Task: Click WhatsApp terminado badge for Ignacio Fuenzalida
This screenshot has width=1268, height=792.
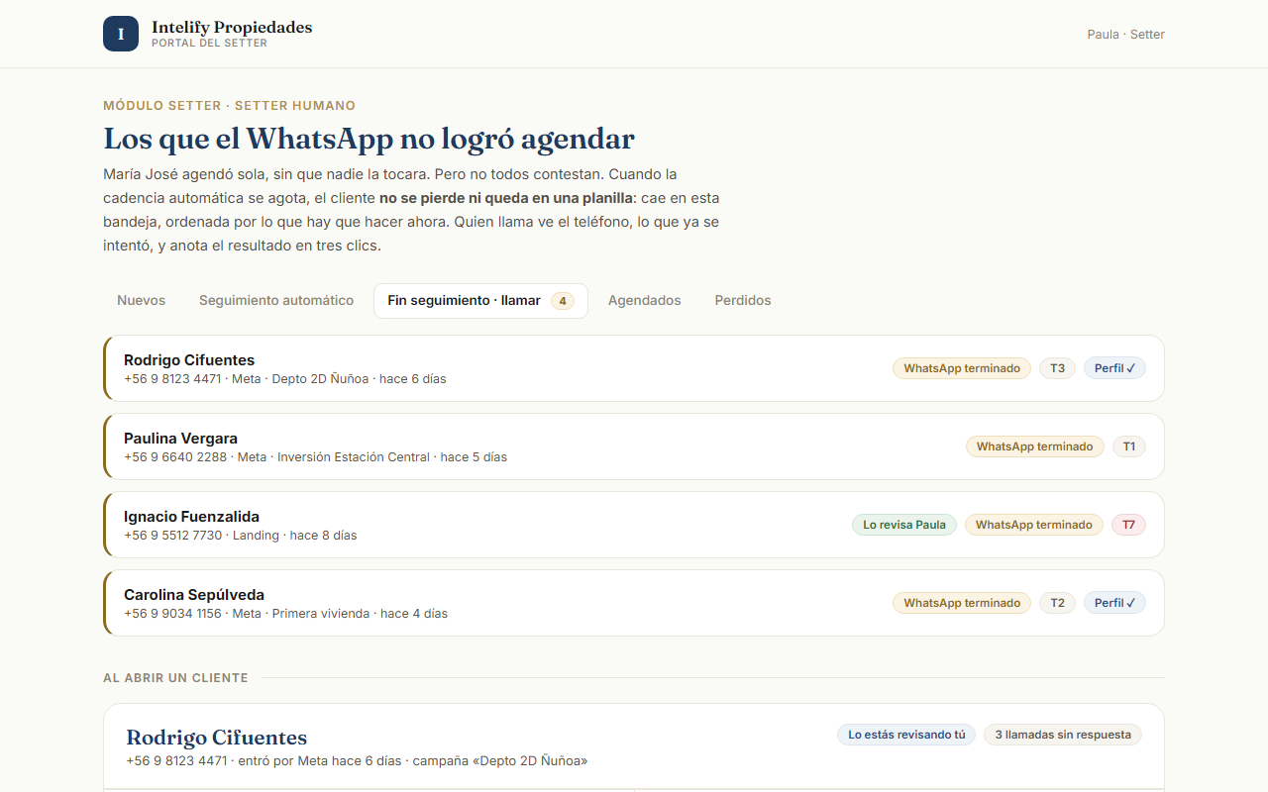Action: [x=1034, y=525]
